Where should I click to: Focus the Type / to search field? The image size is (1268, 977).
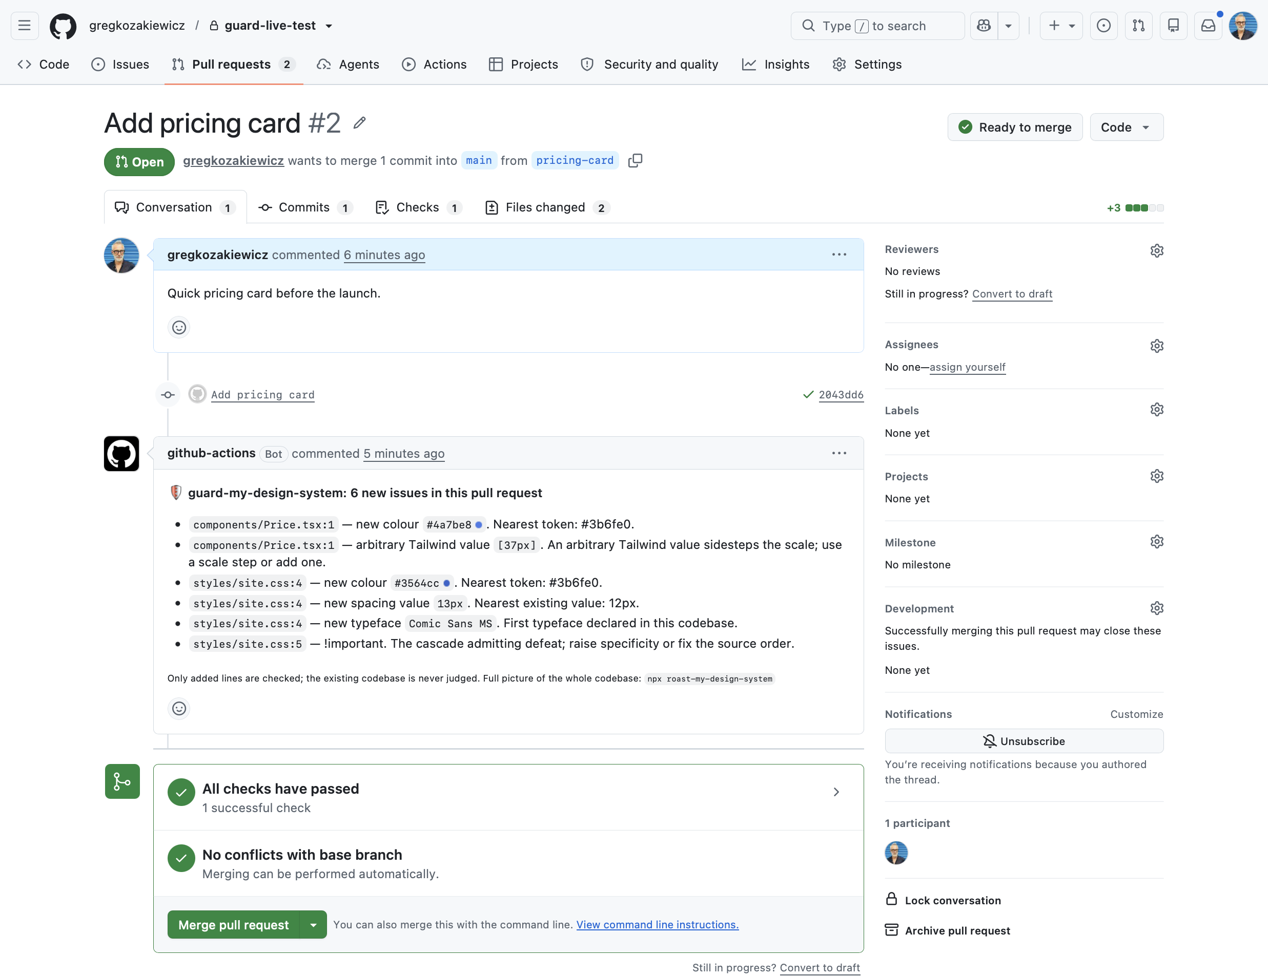877,26
